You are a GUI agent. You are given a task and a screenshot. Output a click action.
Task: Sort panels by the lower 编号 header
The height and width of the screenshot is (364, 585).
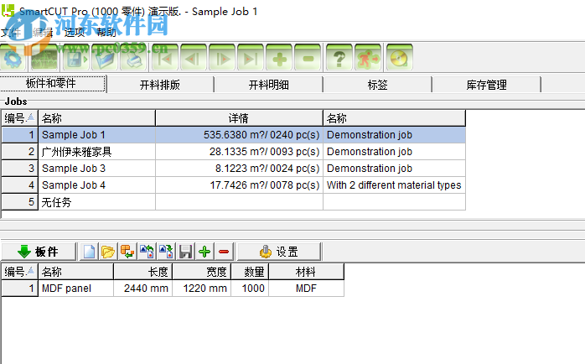[x=19, y=272]
